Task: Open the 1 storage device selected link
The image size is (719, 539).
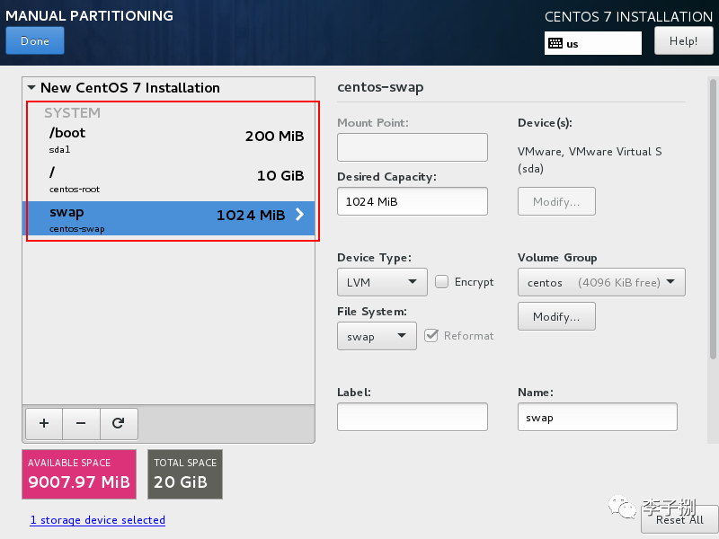Action: [x=97, y=520]
